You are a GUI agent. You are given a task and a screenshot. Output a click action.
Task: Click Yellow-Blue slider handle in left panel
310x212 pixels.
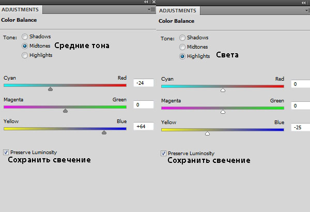[x=104, y=132]
